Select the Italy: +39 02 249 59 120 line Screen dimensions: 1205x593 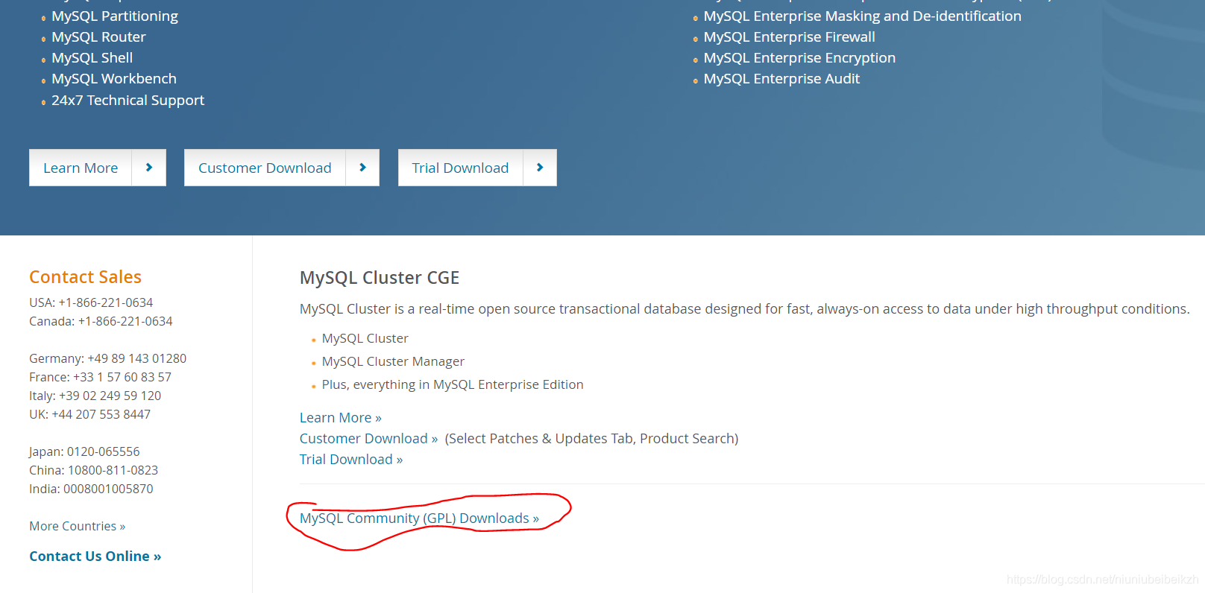point(95,396)
